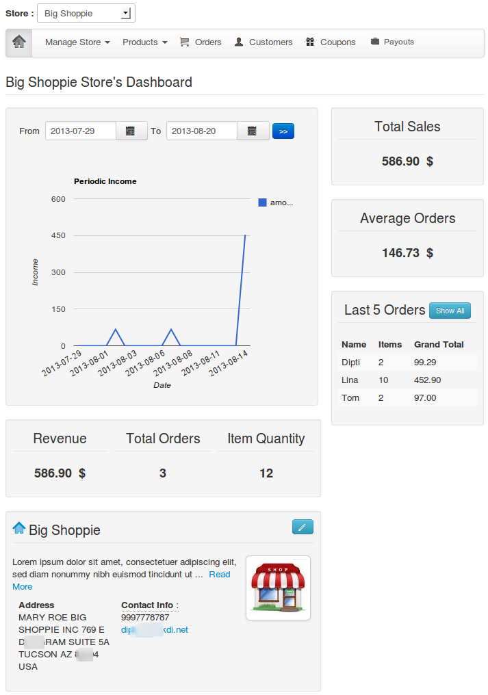Click the shop storefront thumbnail image
Viewport: 488px width, 695px height.
278,588
